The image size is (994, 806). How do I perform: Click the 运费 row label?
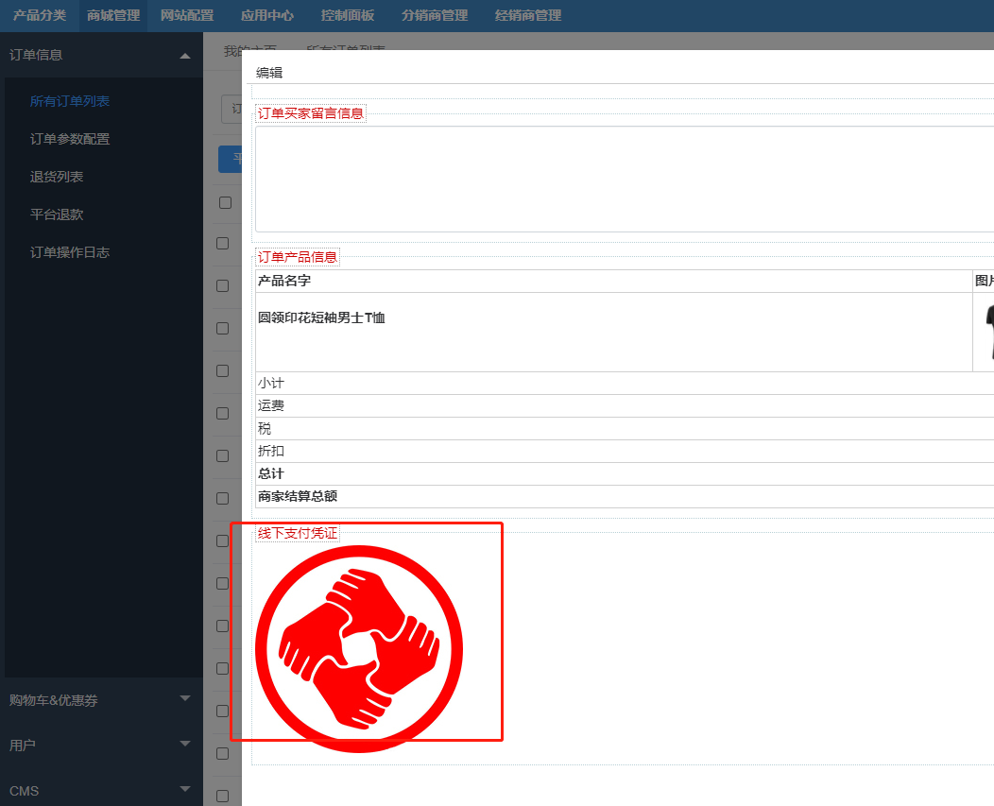pyautogui.click(x=270, y=406)
